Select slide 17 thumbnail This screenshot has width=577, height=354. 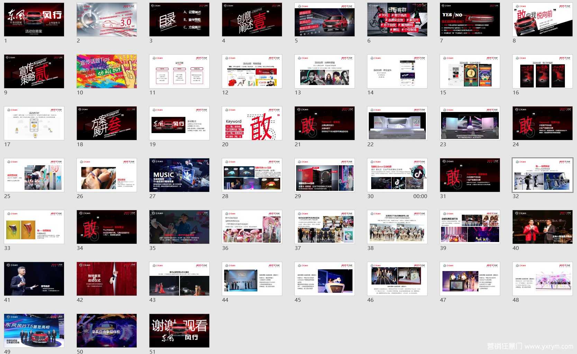[34, 123]
